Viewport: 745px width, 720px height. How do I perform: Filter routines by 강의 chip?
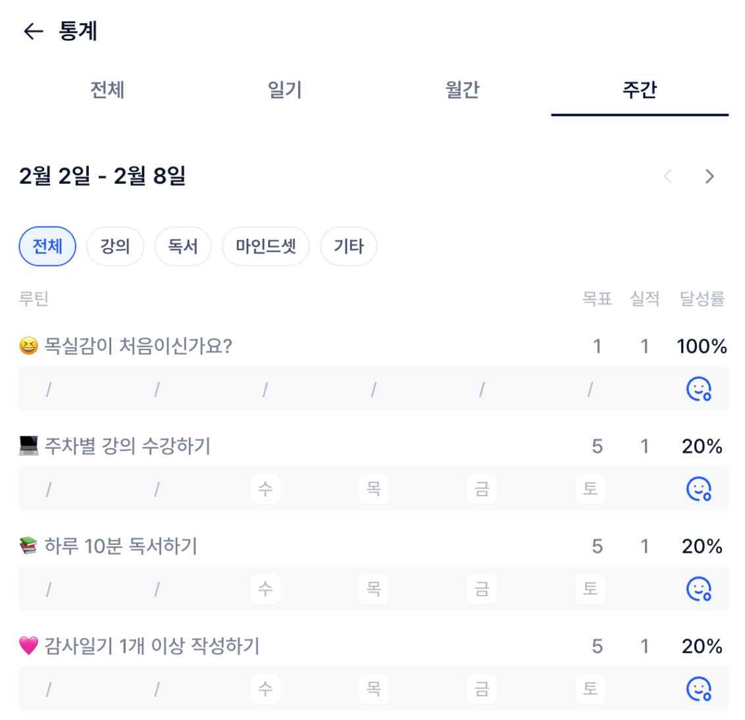(x=115, y=246)
